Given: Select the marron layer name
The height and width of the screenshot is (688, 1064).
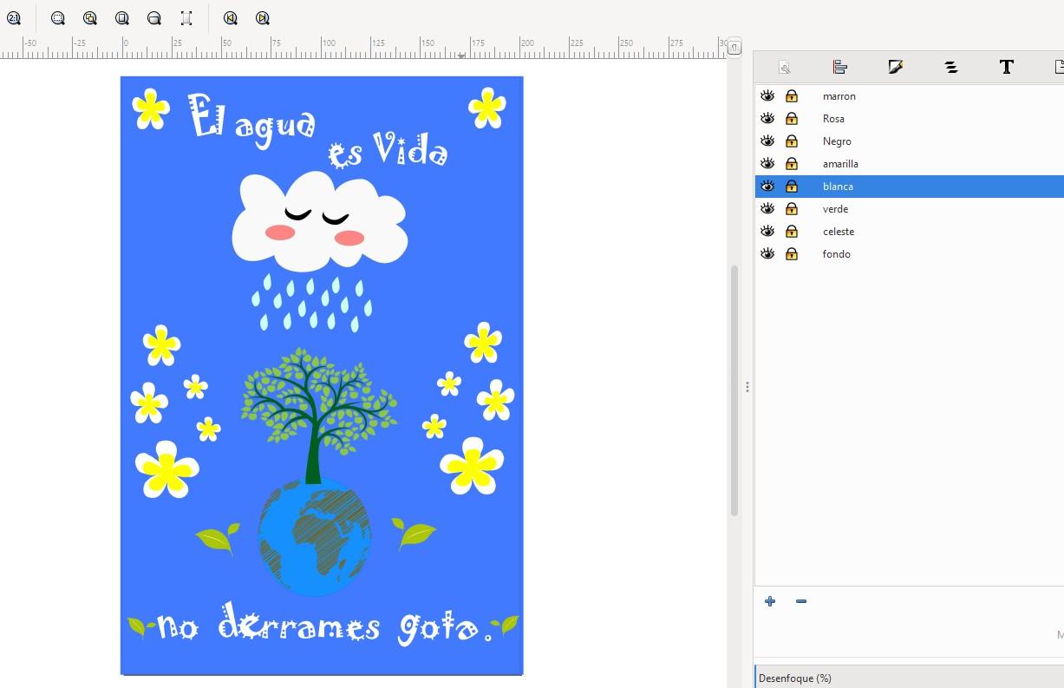Looking at the screenshot, I should (839, 96).
